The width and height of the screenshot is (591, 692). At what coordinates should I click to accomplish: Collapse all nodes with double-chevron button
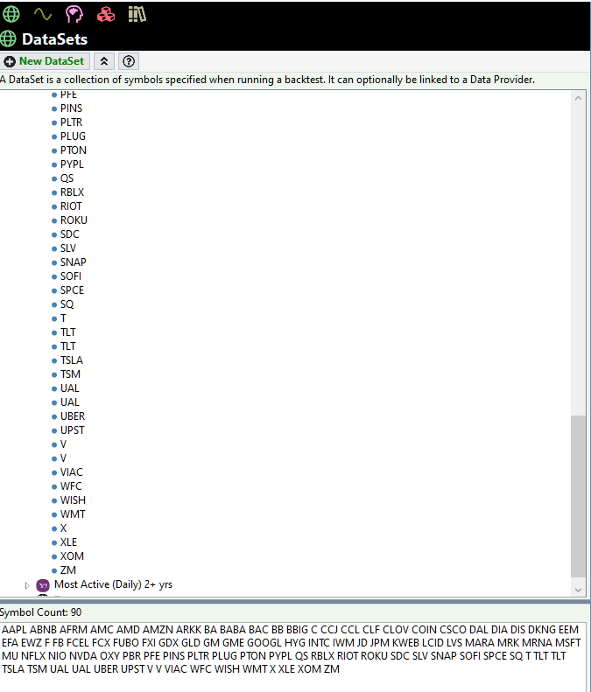pyautogui.click(x=104, y=61)
